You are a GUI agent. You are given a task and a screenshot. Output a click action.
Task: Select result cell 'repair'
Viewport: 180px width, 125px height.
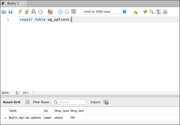[48, 118]
